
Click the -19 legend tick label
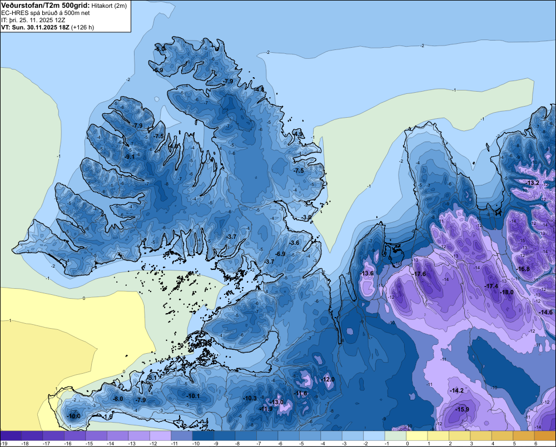[3, 444]
